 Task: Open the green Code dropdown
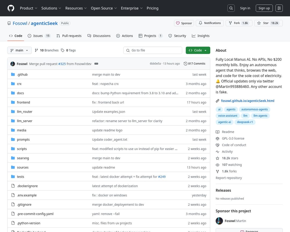(x=198, y=50)
